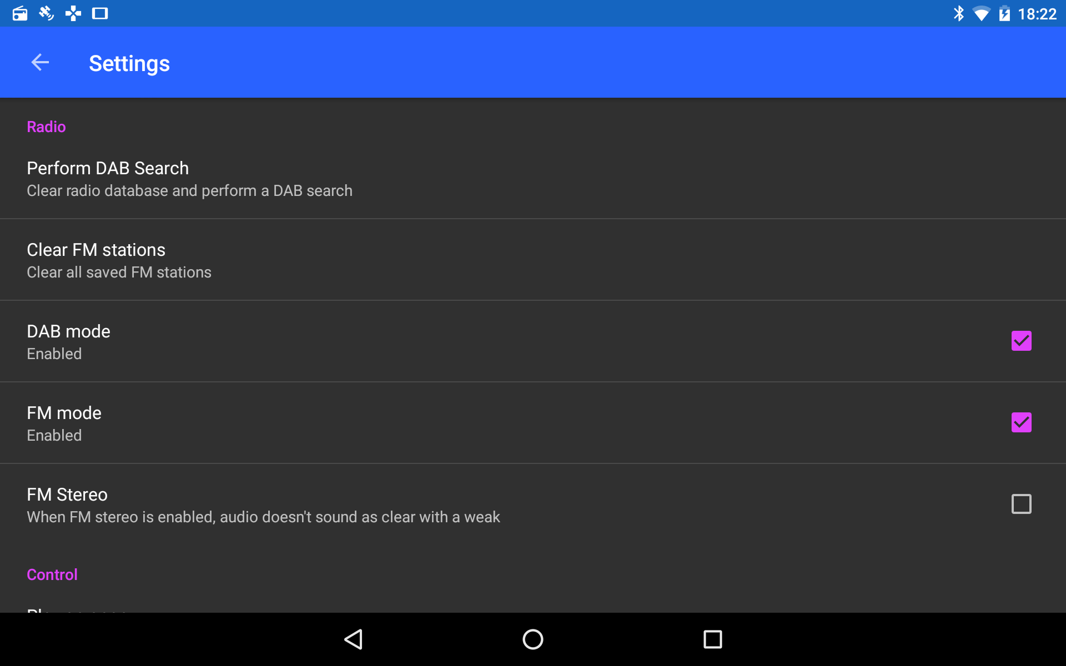
Task: Tap the Android home circle button
Action: 533,639
